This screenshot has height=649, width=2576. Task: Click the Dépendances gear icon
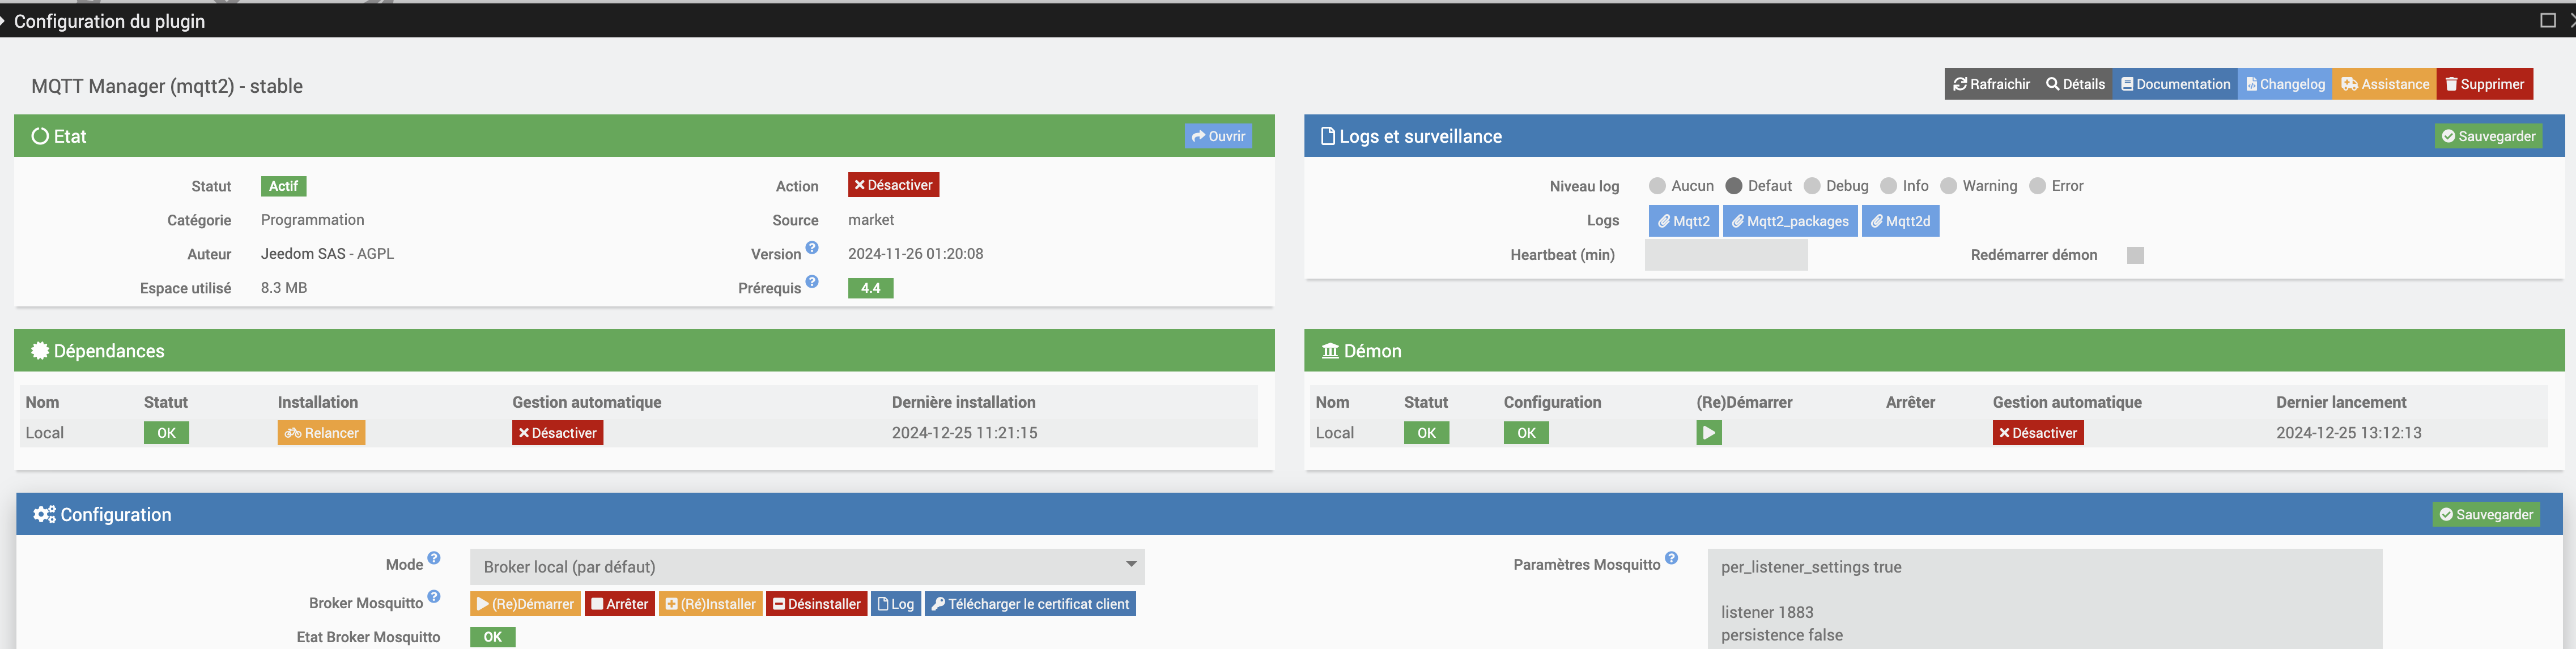point(40,351)
